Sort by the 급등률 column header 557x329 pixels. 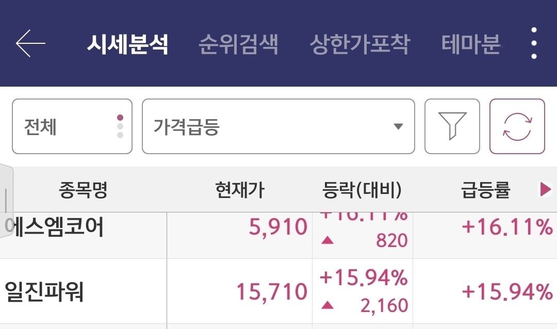click(485, 190)
